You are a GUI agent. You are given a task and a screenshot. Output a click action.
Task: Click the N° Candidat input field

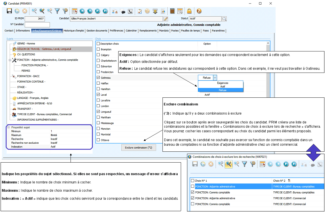[x=37, y=25]
